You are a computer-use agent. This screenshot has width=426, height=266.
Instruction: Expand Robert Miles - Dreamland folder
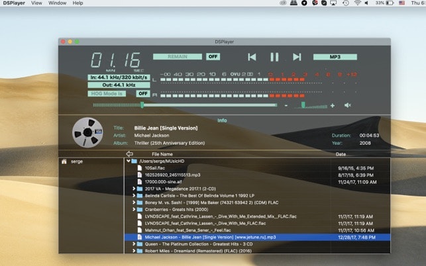click(x=134, y=251)
